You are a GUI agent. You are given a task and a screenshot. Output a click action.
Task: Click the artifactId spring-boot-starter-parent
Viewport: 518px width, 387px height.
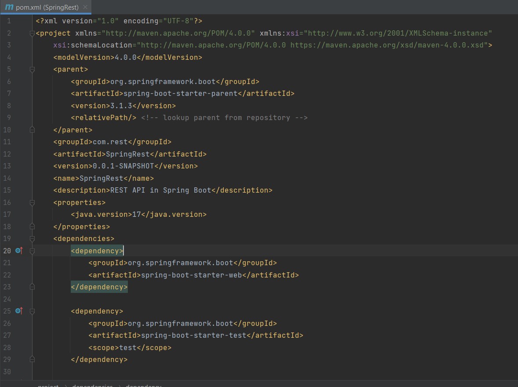(181, 94)
